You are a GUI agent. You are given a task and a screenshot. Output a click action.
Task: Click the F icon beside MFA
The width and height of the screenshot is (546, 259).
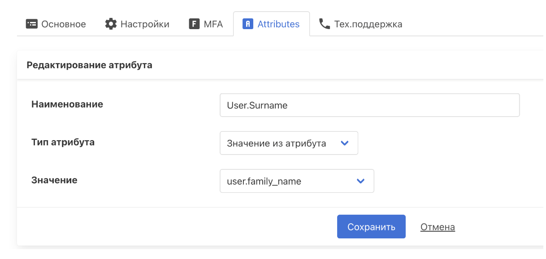[x=194, y=24]
